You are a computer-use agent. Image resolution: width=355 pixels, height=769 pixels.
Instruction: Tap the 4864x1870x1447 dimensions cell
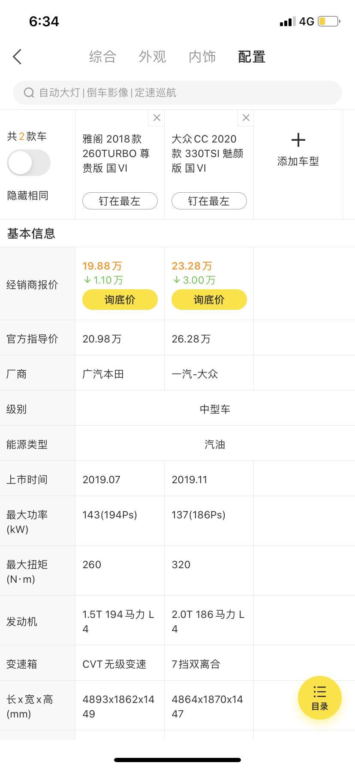(209, 705)
